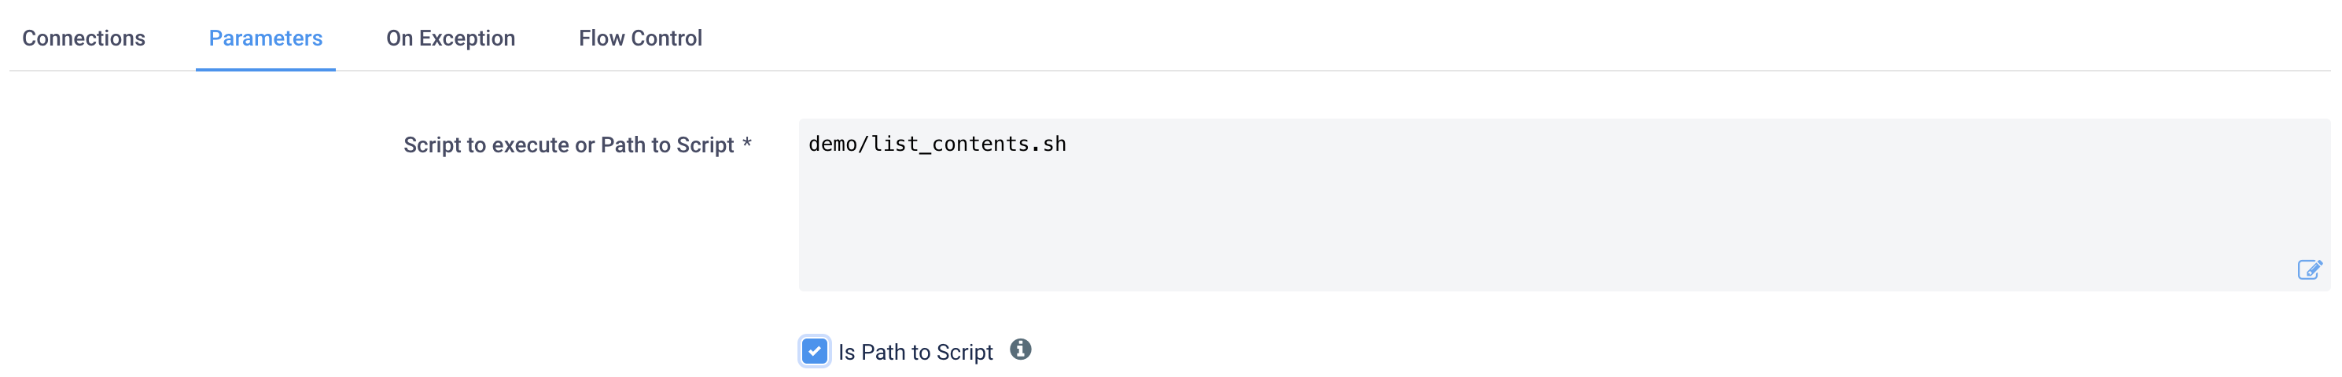This screenshot has height=377, width=2342.
Task: Expand the script field using the pencil icon
Action: pyautogui.click(x=2308, y=270)
